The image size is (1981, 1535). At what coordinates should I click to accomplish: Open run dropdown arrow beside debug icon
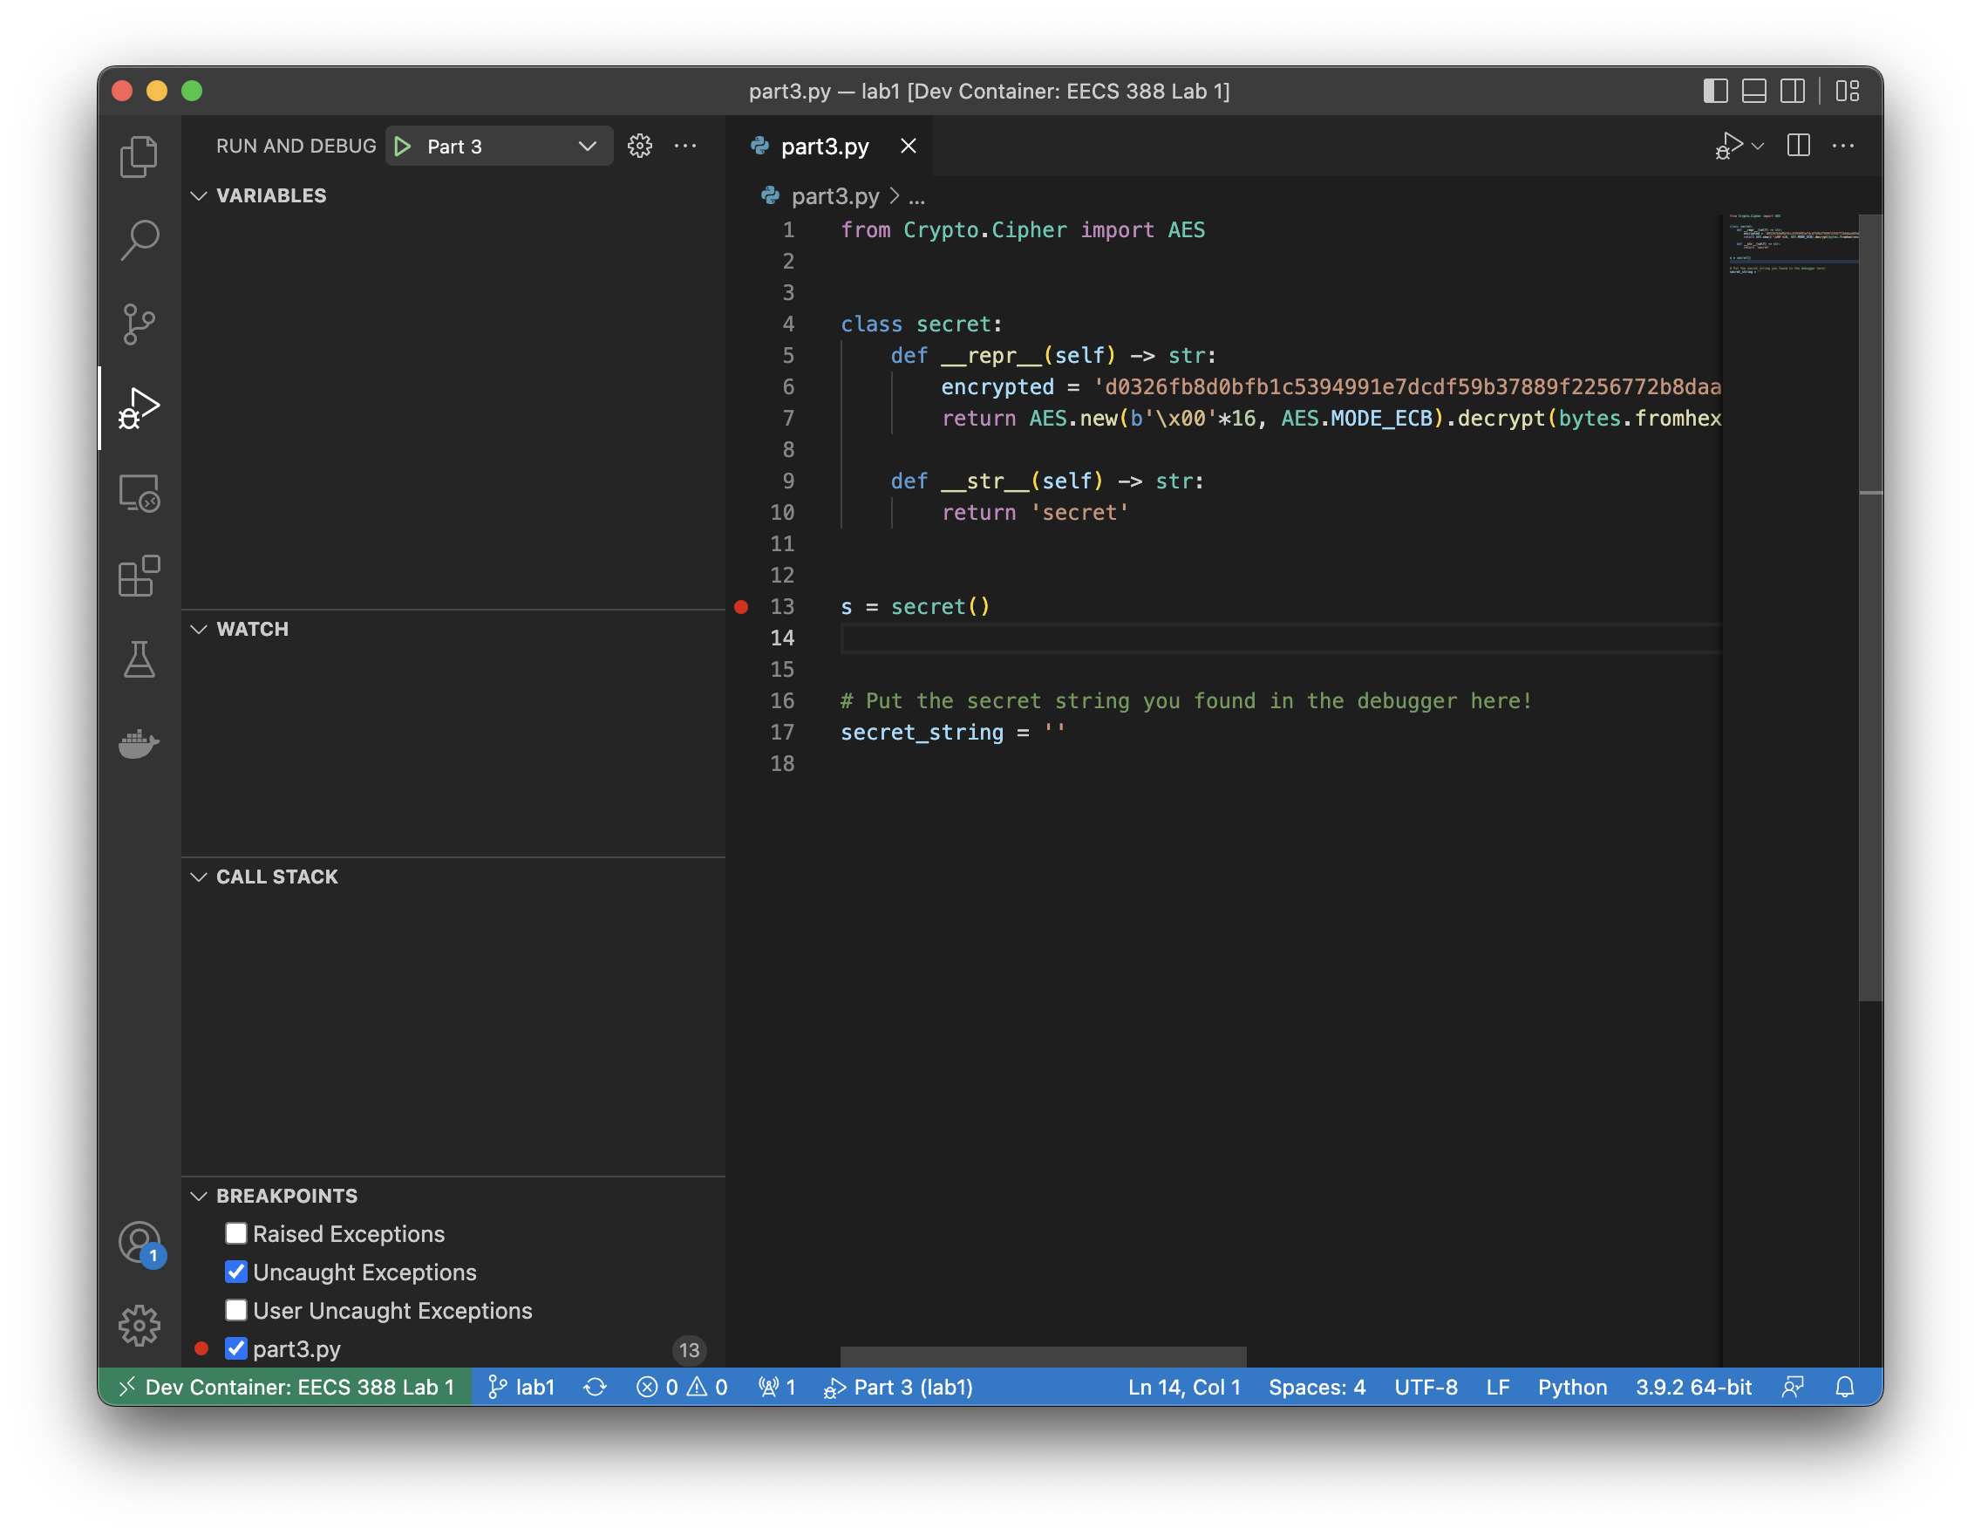[x=1759, y=146]
